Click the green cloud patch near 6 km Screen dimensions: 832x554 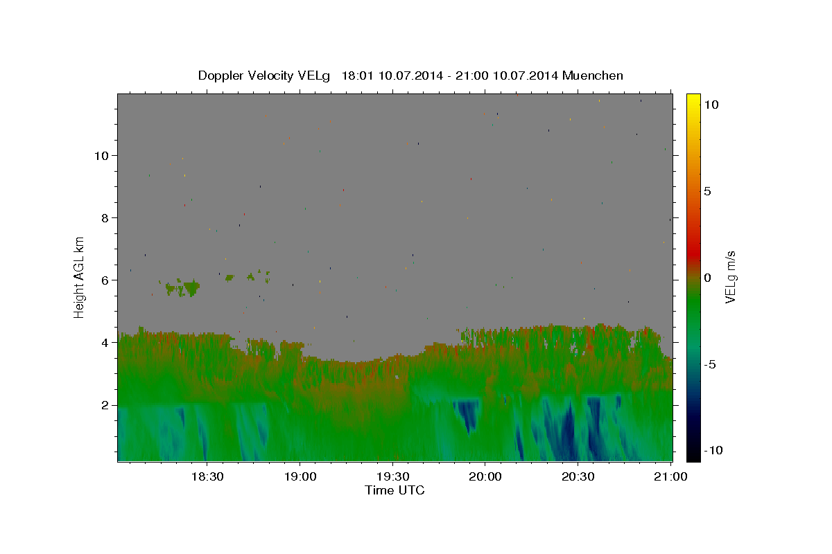coord(183,287)
